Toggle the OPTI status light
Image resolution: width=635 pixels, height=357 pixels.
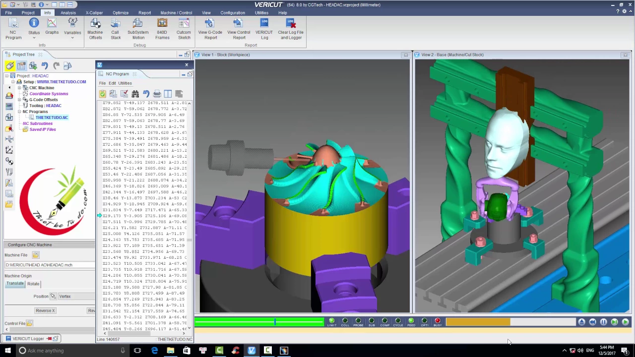coord(425,322)
